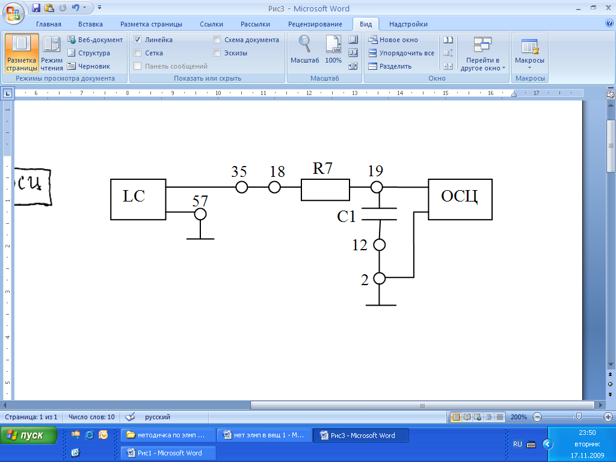The image size is (616, 462).
Task: Enable the Эскизы checkbox
Action: 217,53
